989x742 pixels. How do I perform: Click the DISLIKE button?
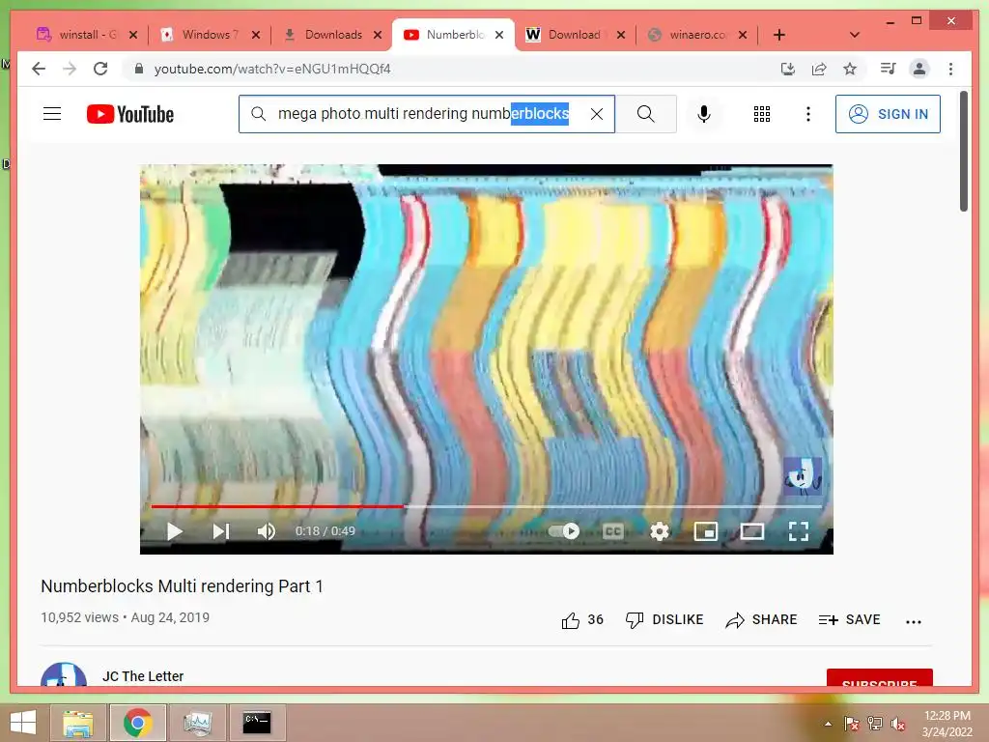664,620
